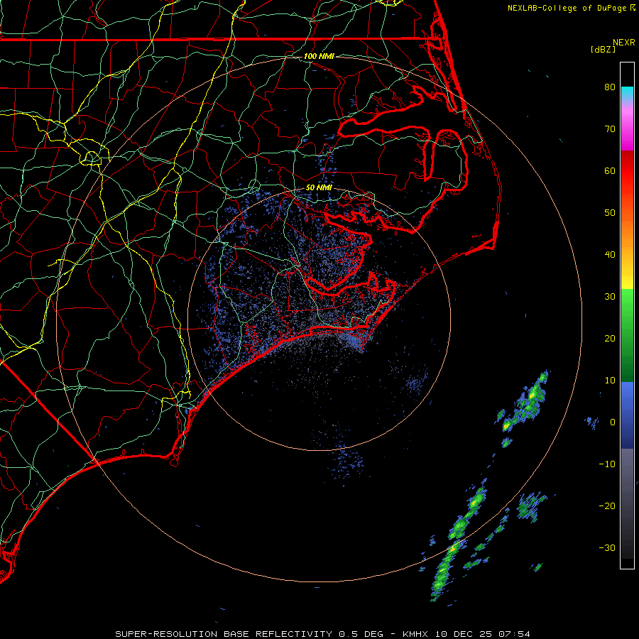Click the [dBZ] units label
This screenshot has height=639, width=639.
[603, 50]
